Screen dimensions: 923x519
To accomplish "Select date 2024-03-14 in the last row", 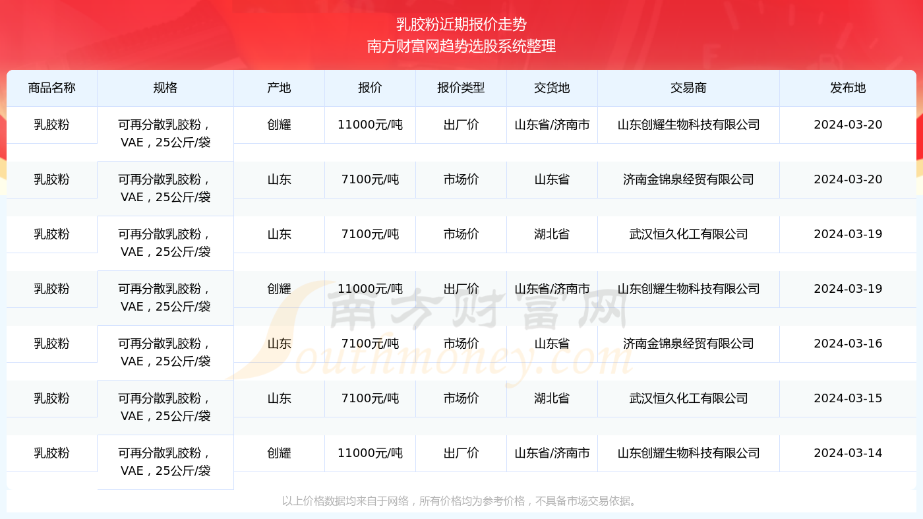I will click(x=848, y=453).
